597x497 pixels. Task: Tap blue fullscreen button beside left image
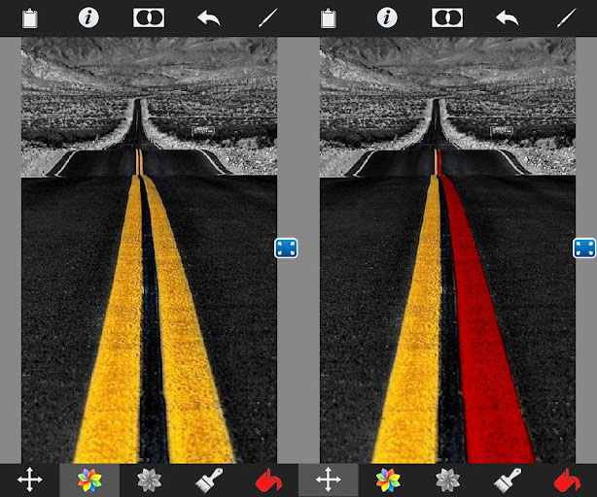(x=286, y=248)
